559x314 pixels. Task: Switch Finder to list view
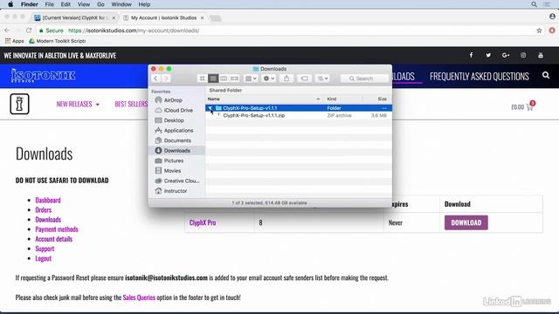coord(213,78)
